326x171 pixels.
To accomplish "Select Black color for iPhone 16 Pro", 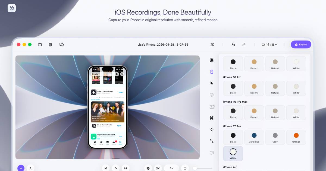I will tap(233, 88).
